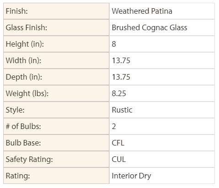
Task: Click the Height value 8
Action: 114,44
